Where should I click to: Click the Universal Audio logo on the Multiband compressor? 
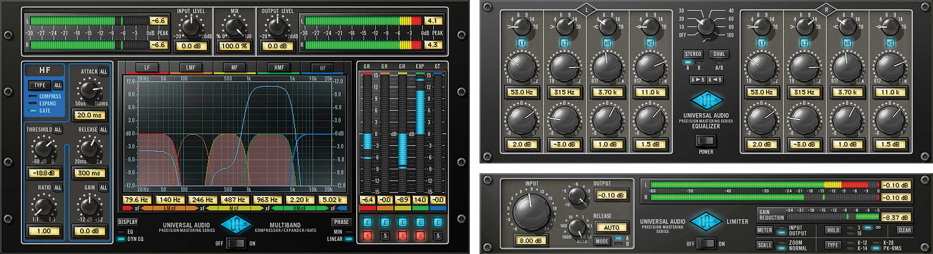pos(237,226)
